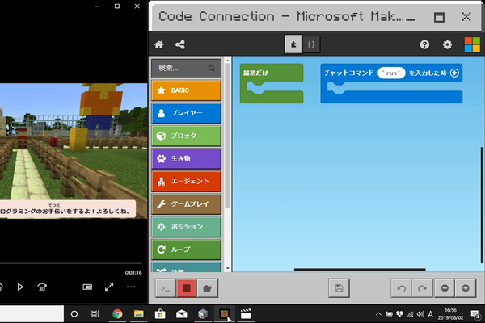Open notification action center
This screenshot has height=323, width=485.
[x=475, y=314]
